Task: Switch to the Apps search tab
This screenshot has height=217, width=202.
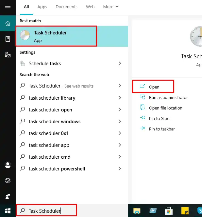Action: (42, 7)
